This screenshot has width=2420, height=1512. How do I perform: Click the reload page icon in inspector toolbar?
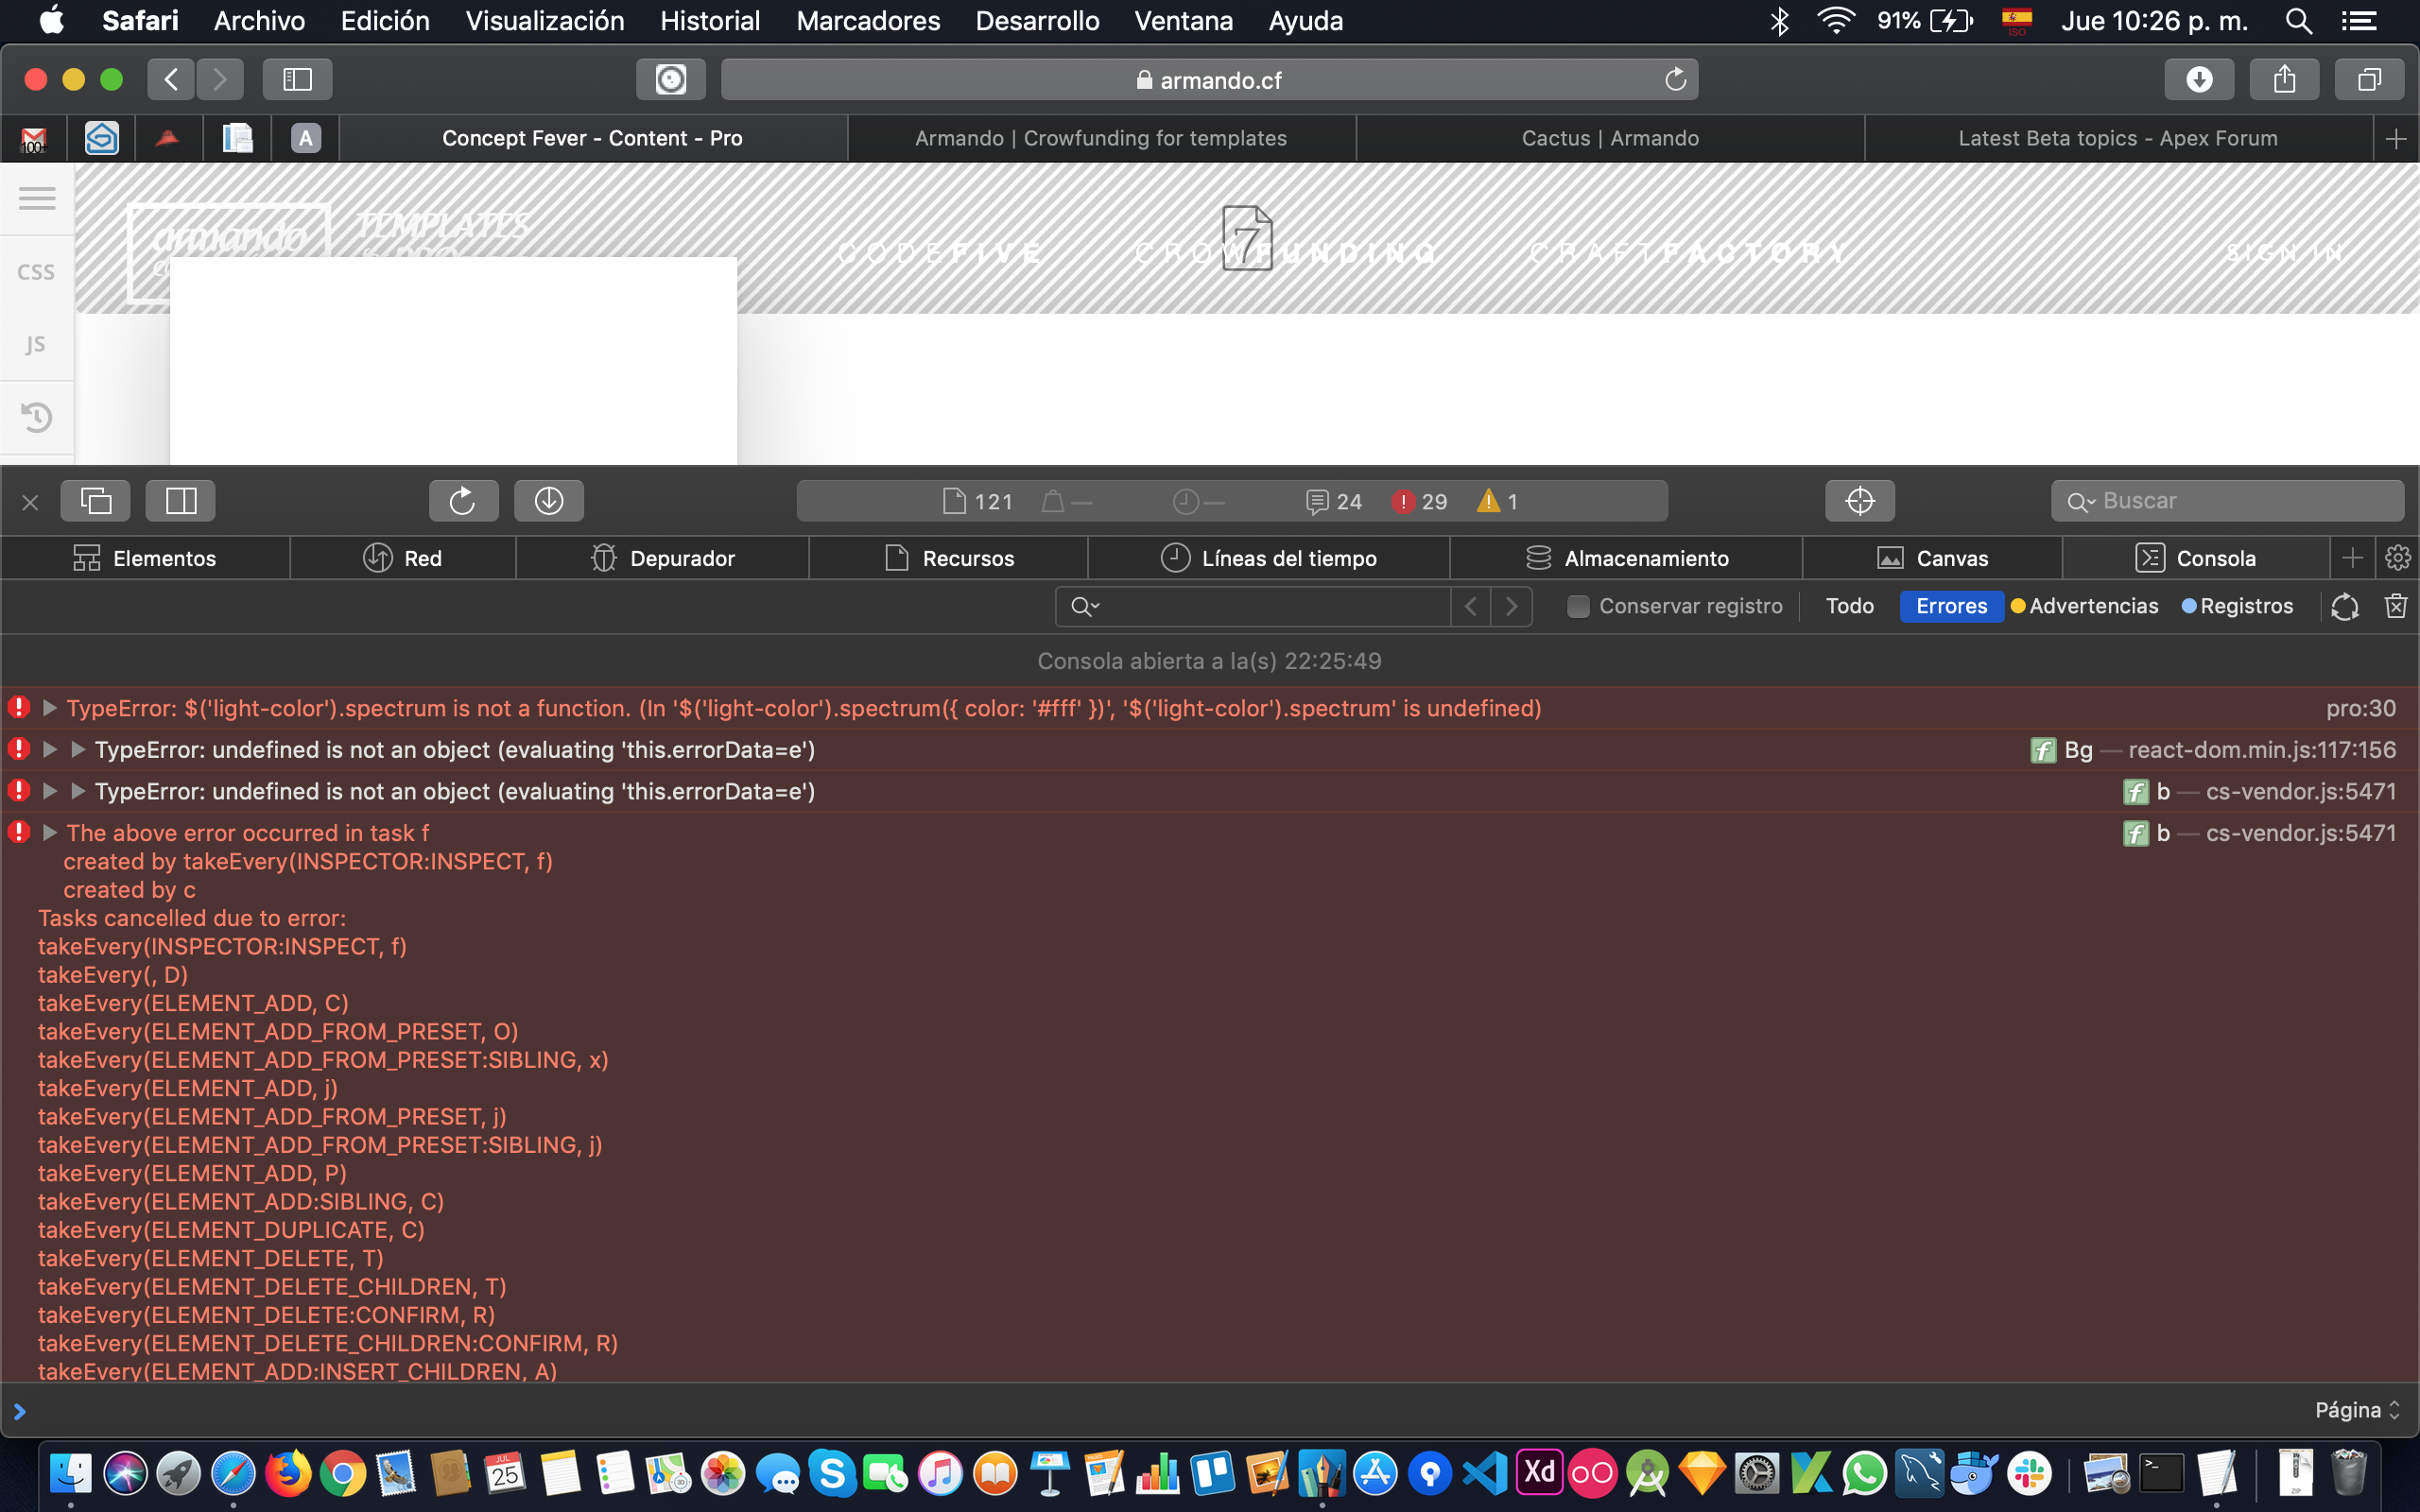pyautogui.click(x=463, y=501)
